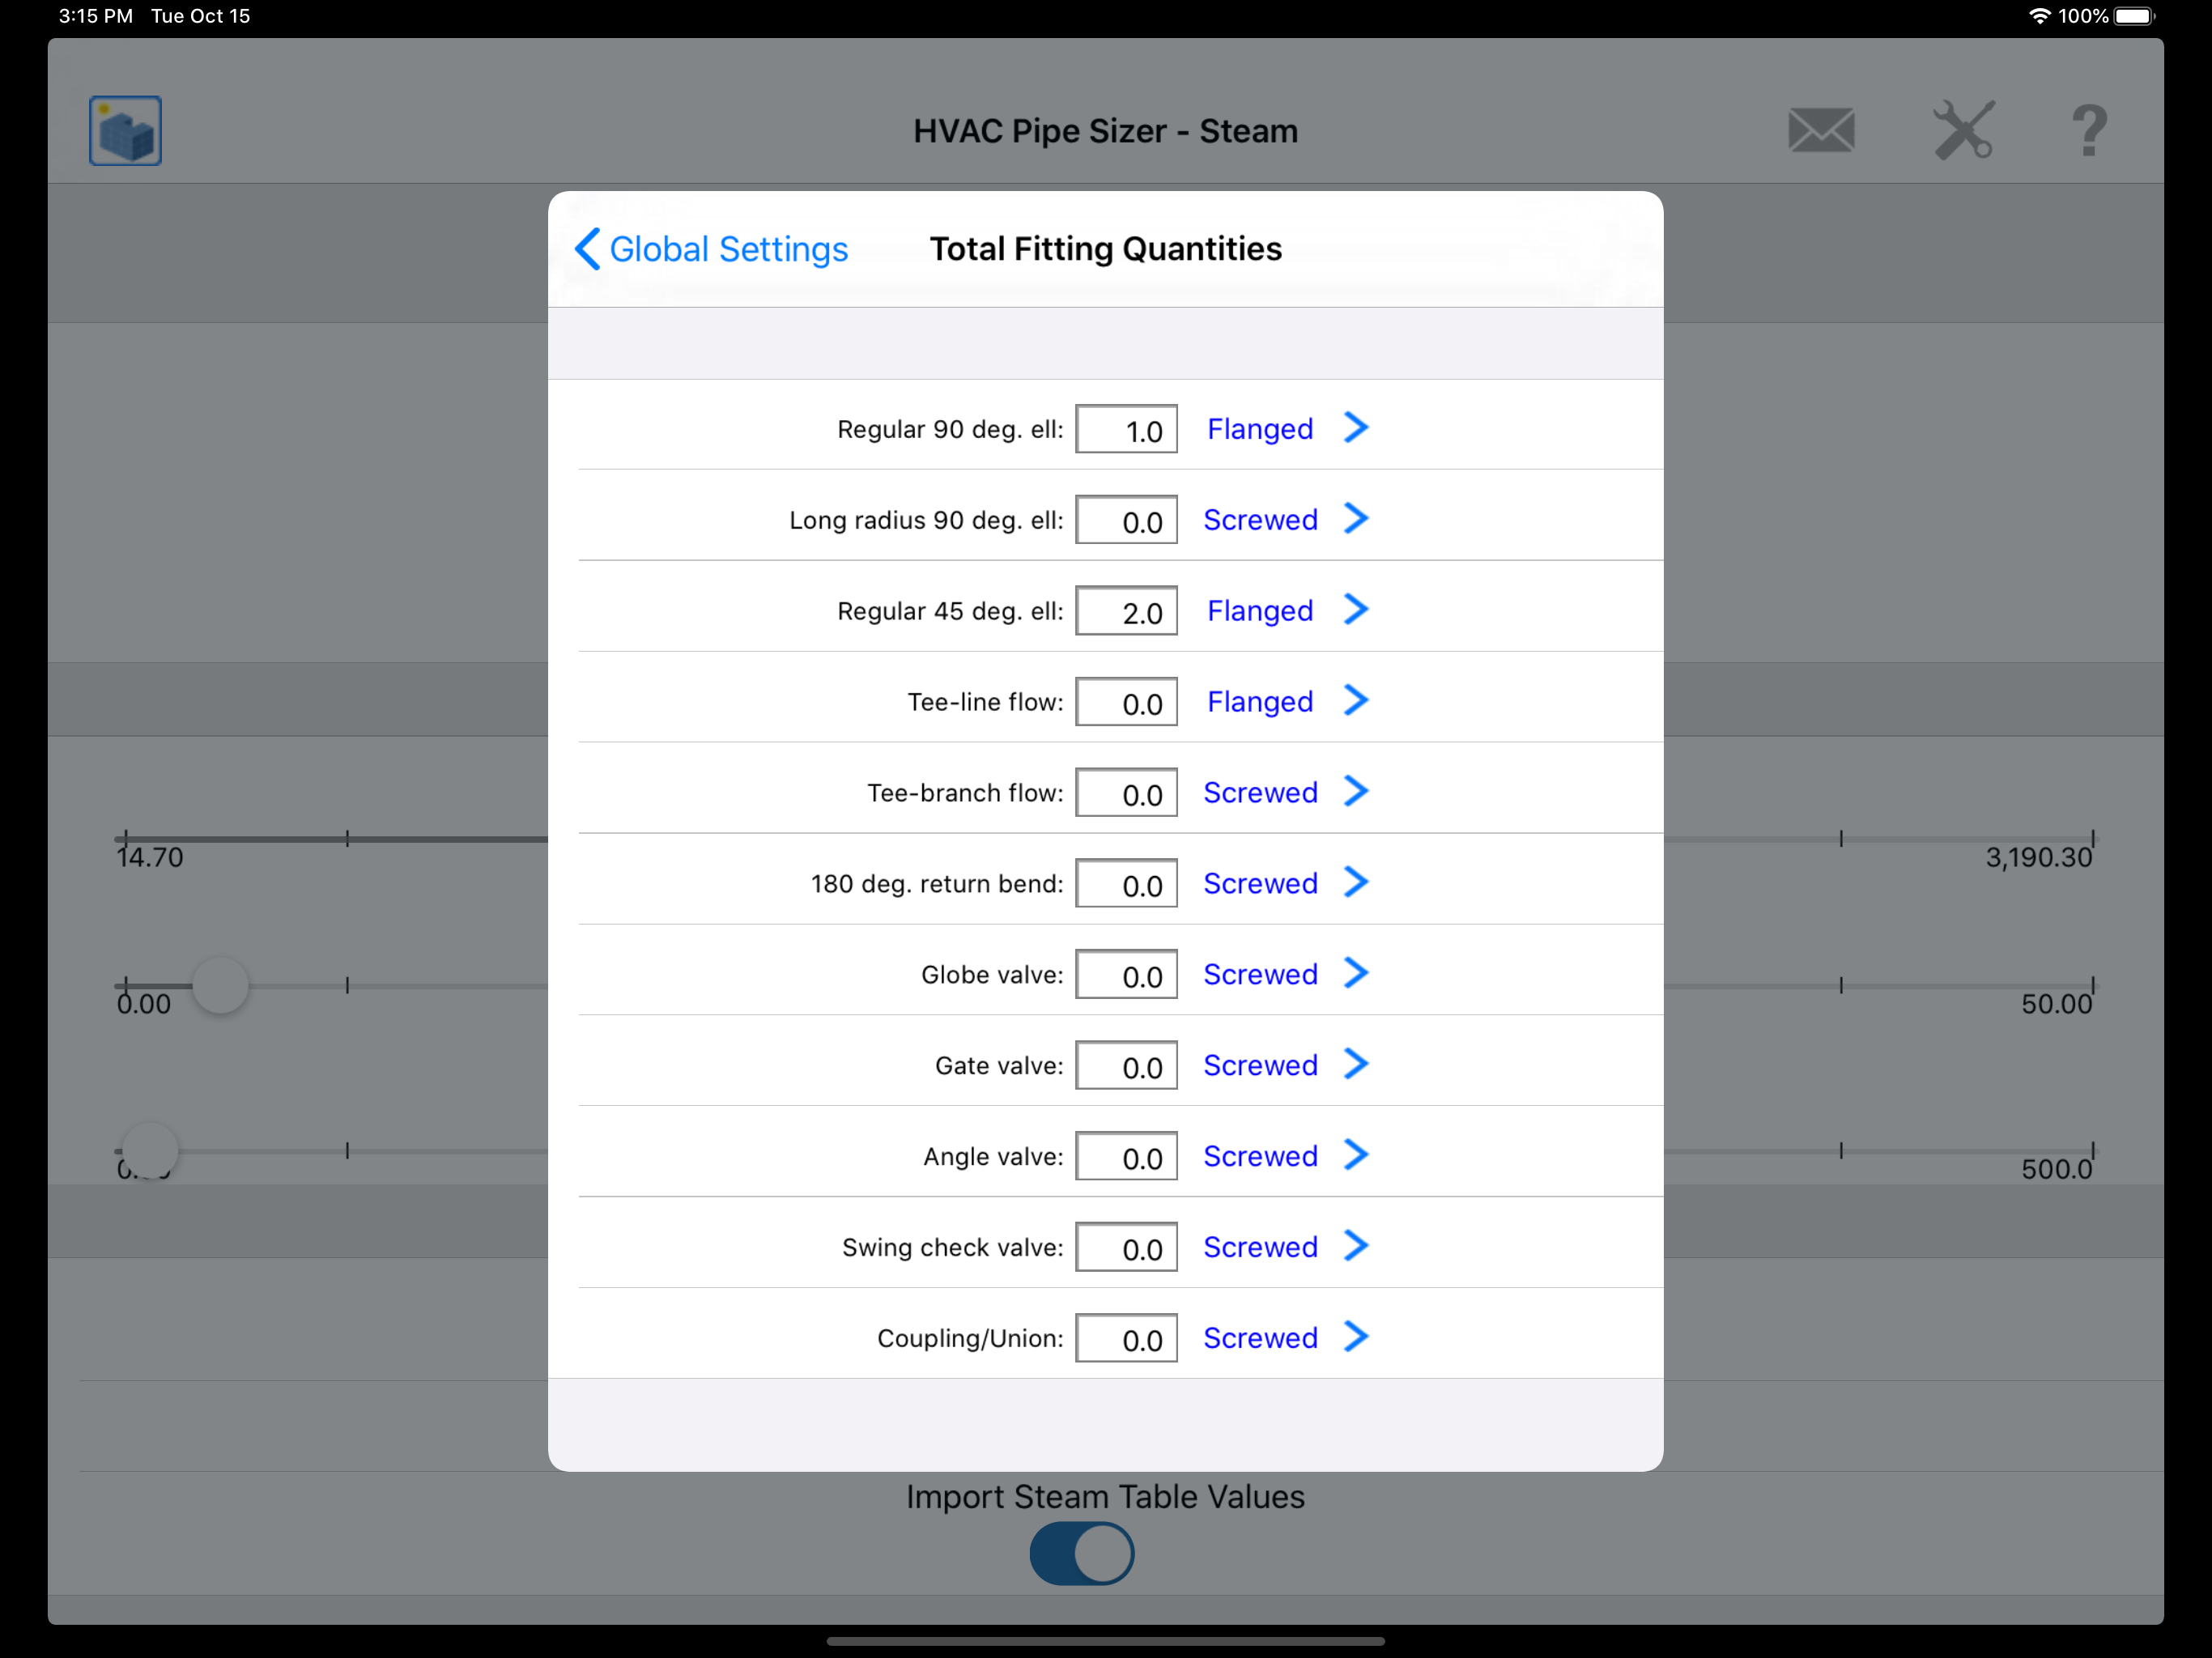This screenshot has width=2212, height=1658.
Task: Open Regular 45 deg. ell type chevron
Action: click(1355, 610)
